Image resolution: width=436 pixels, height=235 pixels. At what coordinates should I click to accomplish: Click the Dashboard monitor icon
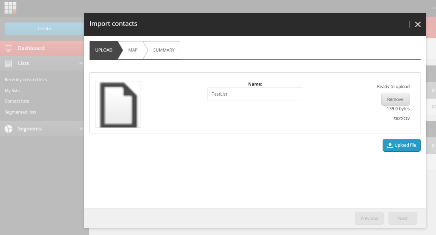click(9, 48)
